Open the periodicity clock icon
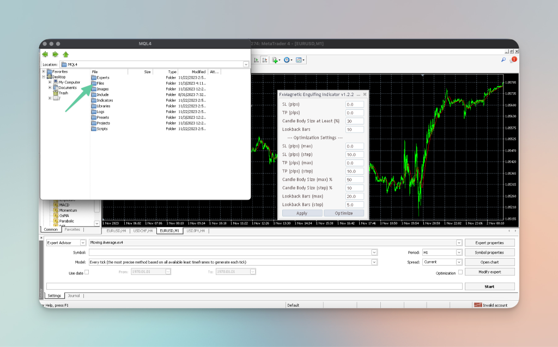Image resolution: width=558 pixels, height=347 pixels. (288, 60)
